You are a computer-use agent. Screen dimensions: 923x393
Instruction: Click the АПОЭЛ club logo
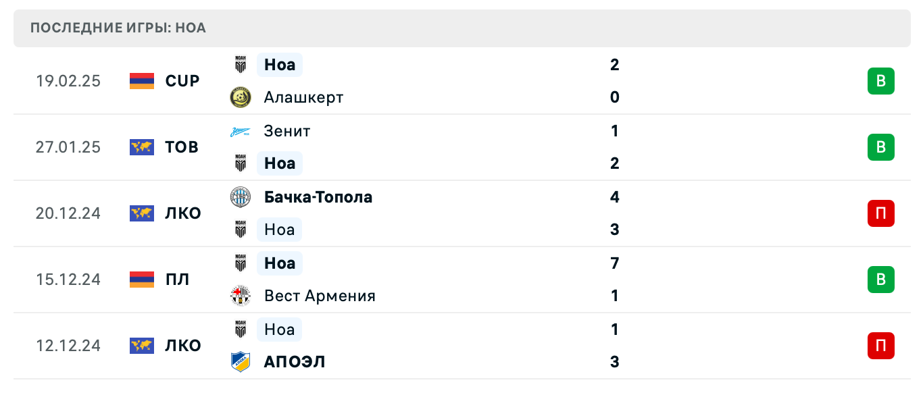click(x=241, y=361)
